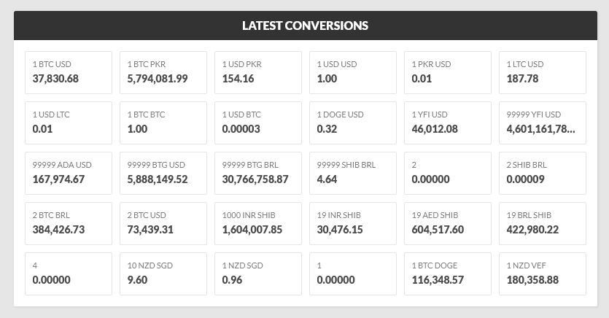The width and height of the screenshot is (609, 318).
Task: Open the 1 USD BTC 0.00003 card
Action: click(x=258, y=123)
